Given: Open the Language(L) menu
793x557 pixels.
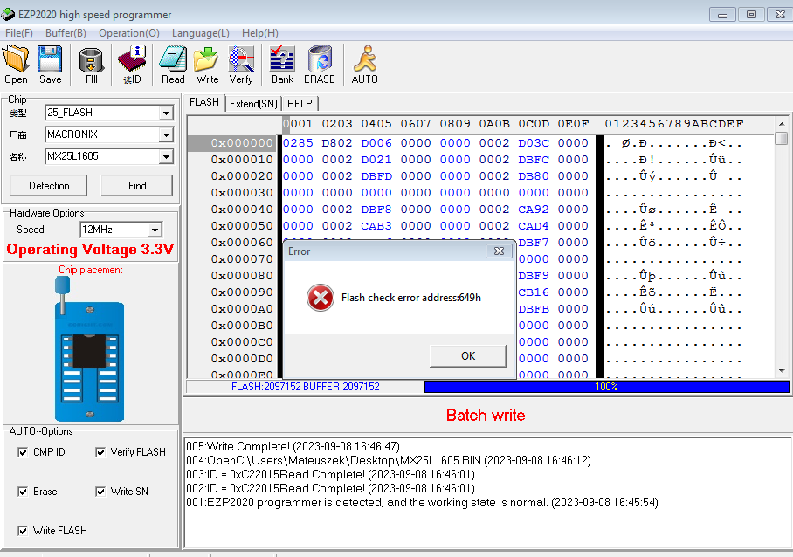Looking at the screenshot, I should coord(200,33).
